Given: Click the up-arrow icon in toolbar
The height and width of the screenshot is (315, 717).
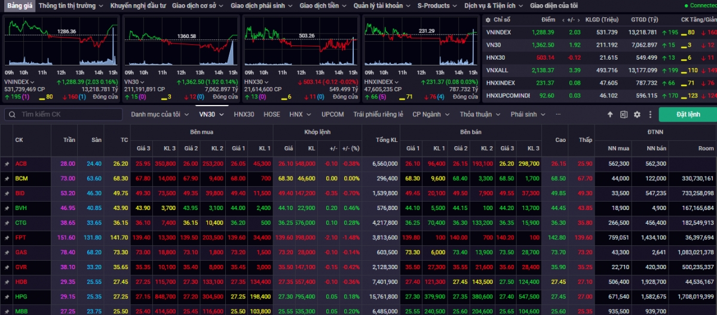Looking at the screenshot, I should 610,115.
